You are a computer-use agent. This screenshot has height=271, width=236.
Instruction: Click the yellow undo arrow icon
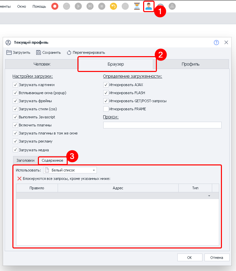pos(113,6)
